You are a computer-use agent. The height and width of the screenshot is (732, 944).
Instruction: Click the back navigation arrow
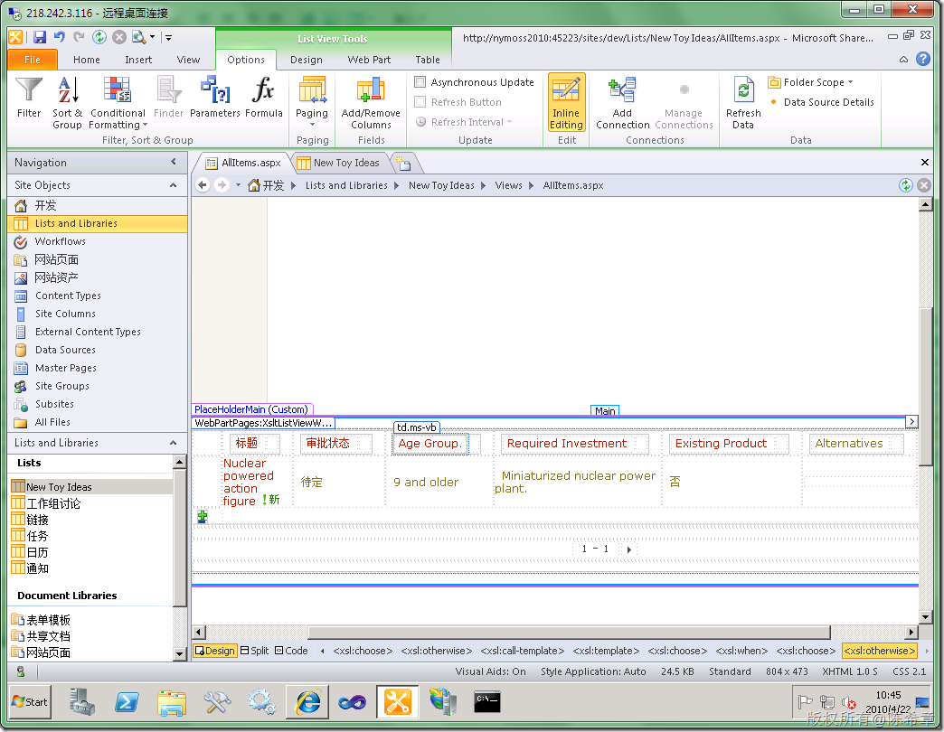pyautogui.click(x=203, y=185)
